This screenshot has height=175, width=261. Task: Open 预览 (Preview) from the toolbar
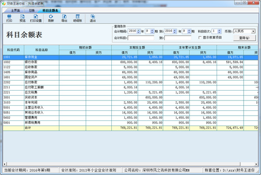tap(23, 18)
